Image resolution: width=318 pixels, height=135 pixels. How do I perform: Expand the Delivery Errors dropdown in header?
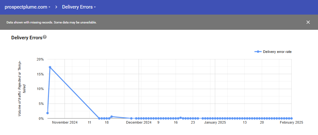pos(79,7)
